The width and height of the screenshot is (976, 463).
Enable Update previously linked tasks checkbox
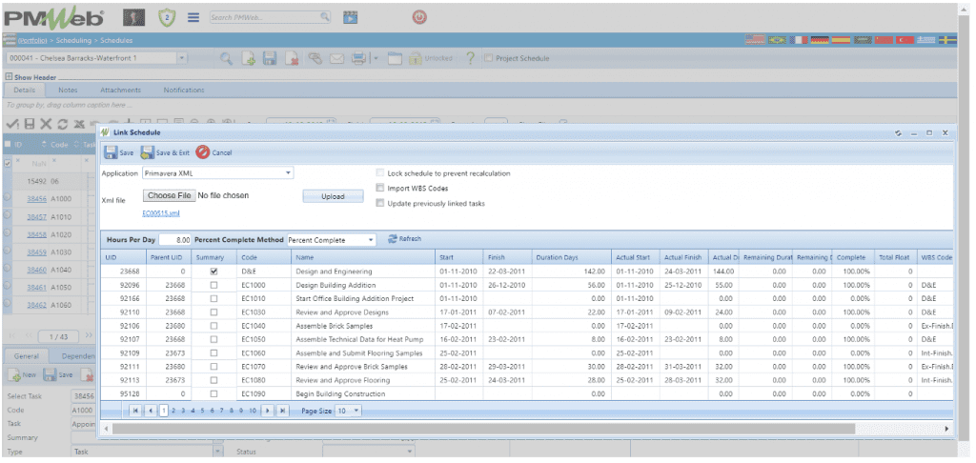380,203
